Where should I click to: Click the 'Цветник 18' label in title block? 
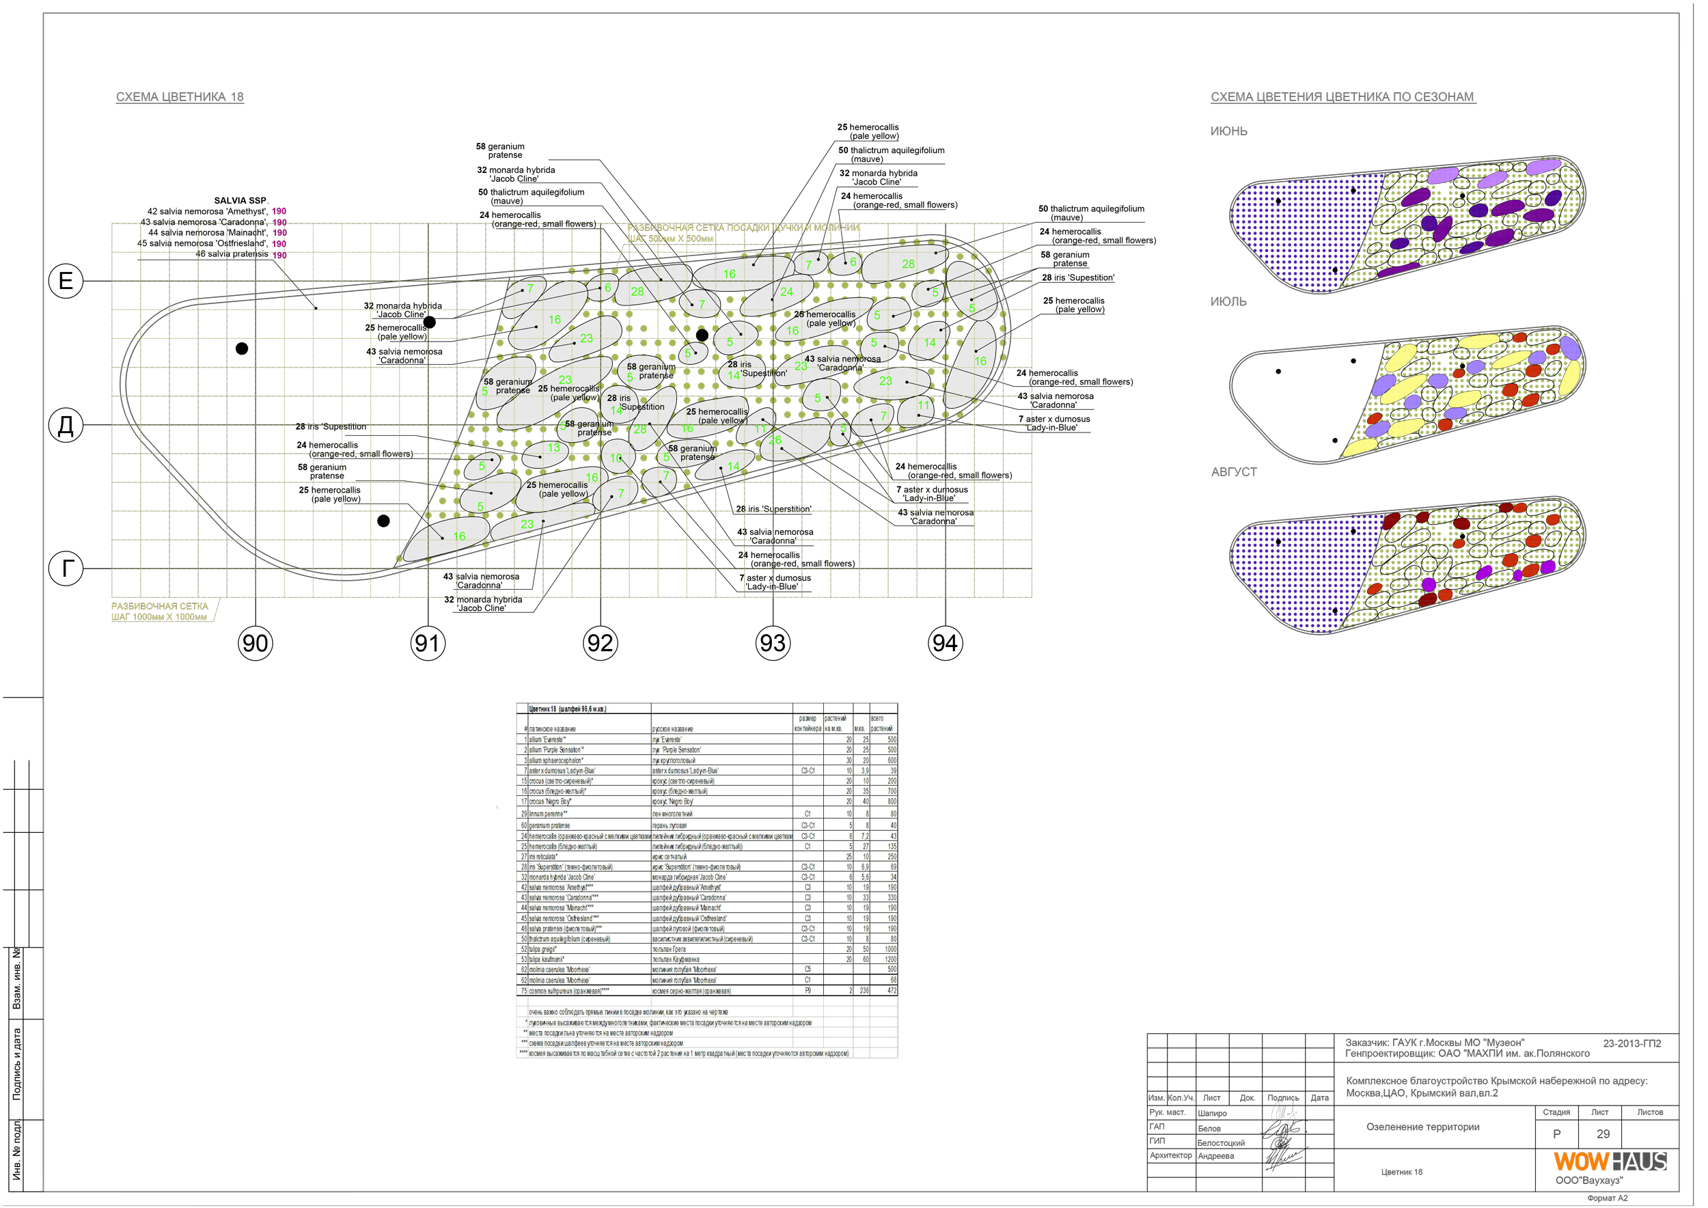point(1401,1172)
